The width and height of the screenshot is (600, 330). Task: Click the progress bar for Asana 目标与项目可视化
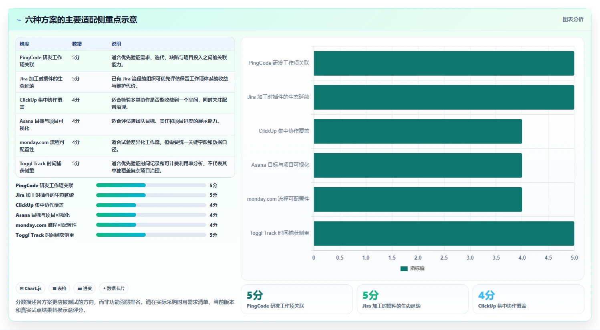pyautogui.click(x=151, y=215)
